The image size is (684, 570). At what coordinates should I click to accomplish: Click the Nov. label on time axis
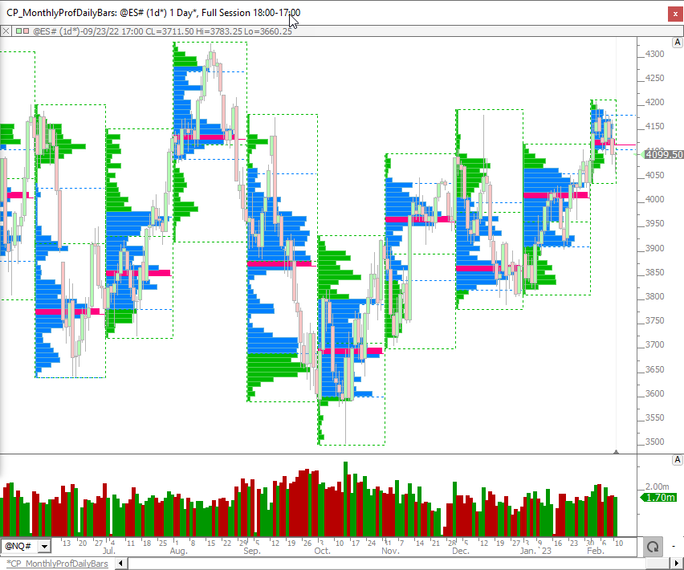(x=390, y=551)
